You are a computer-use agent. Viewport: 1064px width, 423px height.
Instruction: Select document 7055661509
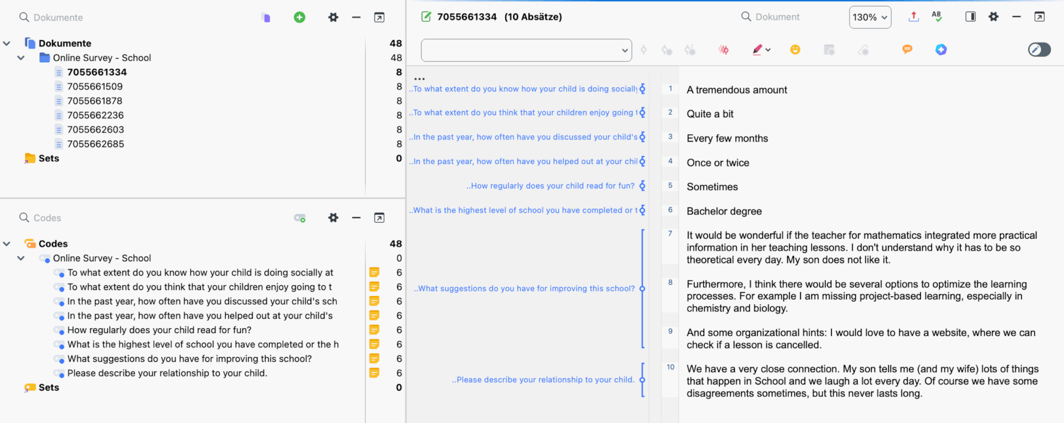[95, 86]
